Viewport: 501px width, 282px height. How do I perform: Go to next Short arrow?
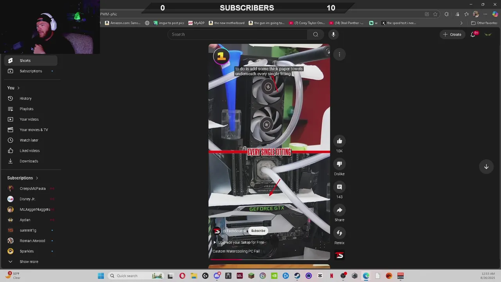pyautogui.click(x=486, y=167)
